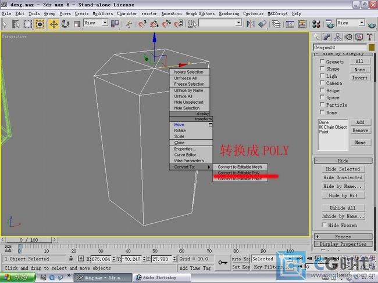378x283 pixels.
Task: Choose Convert to Editable Poly
Action: coord(240,173)
